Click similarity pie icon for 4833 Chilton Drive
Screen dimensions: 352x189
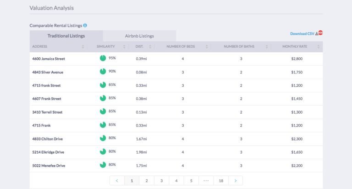pyautogui.click(x=103, y=138)
